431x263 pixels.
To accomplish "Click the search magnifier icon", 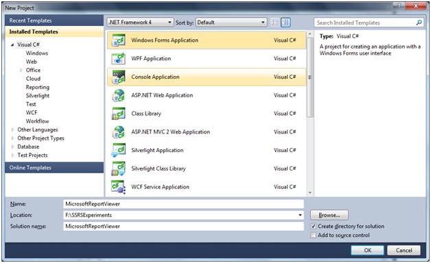I will [x=419, y=23].
